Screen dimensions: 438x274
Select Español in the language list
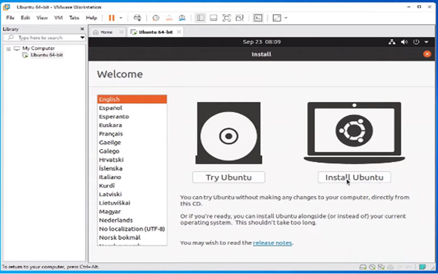(x=132, y=108)
